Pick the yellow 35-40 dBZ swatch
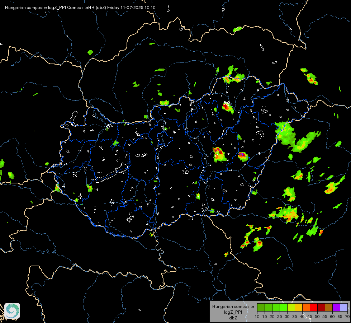351x323 pixels. [299, 307]
